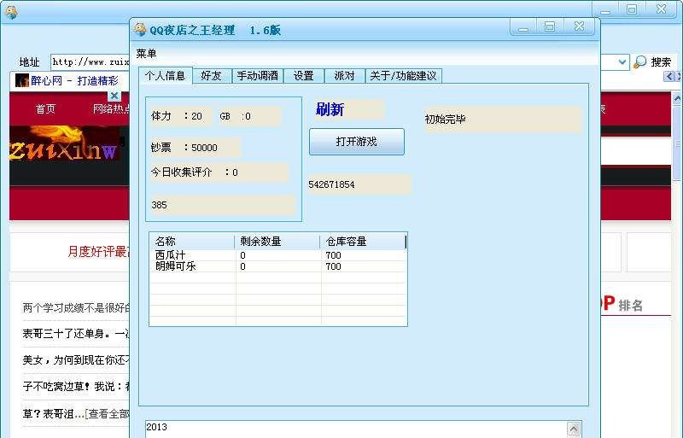683x438 pixels.
Task: Click the 2013 log text box
Action: pyautogui.click(x=356, y=429)
